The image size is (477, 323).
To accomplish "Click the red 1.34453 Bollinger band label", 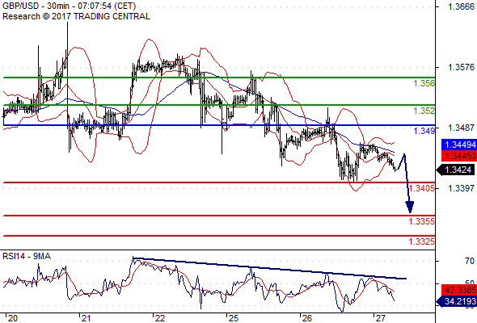I will tap(459, 156).
